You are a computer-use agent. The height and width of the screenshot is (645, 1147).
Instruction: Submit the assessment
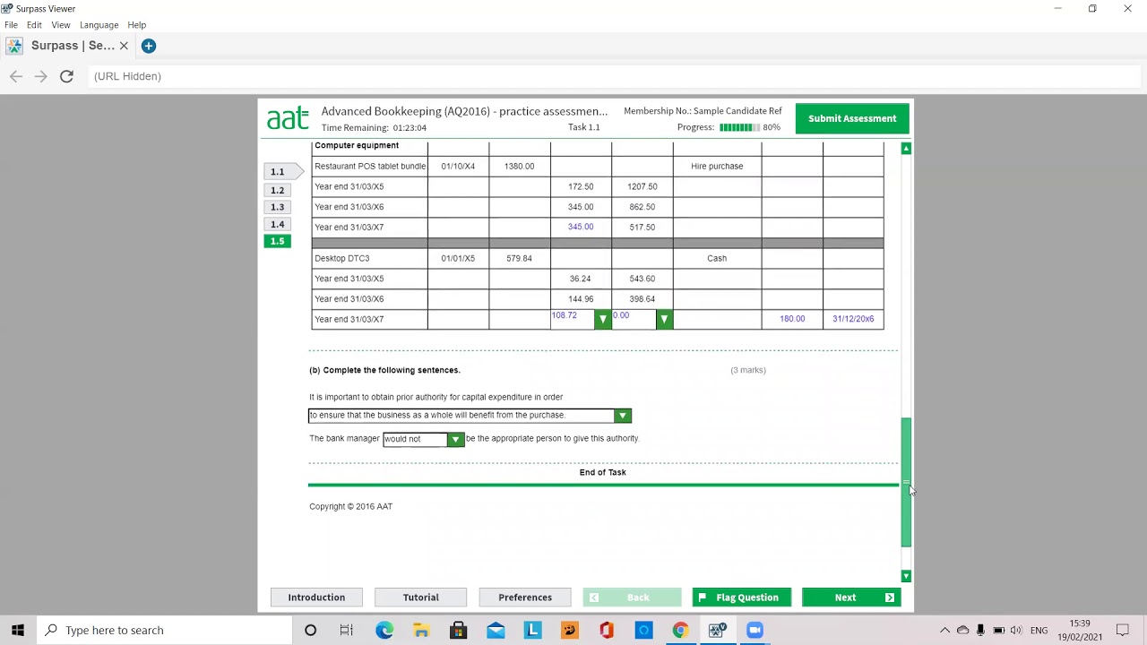[852, 118]
